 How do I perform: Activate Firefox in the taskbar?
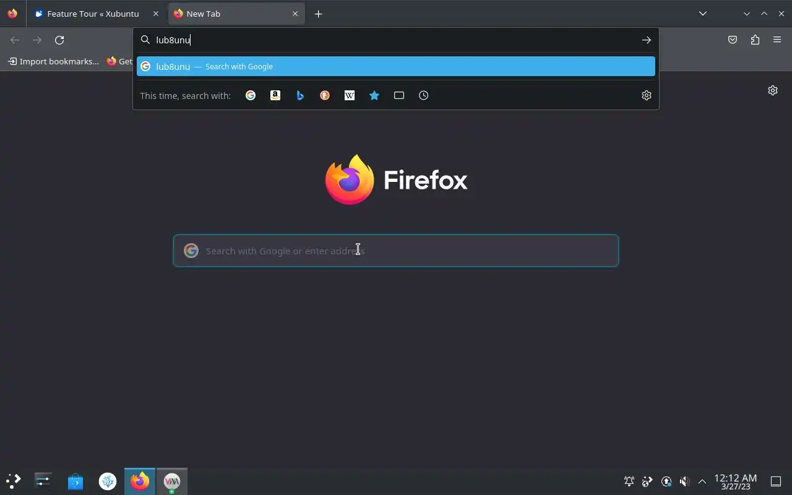tap(140, 481)
